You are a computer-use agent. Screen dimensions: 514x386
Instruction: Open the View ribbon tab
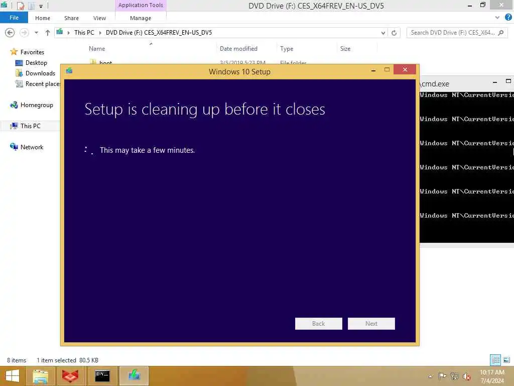click(x=99, y=18)
